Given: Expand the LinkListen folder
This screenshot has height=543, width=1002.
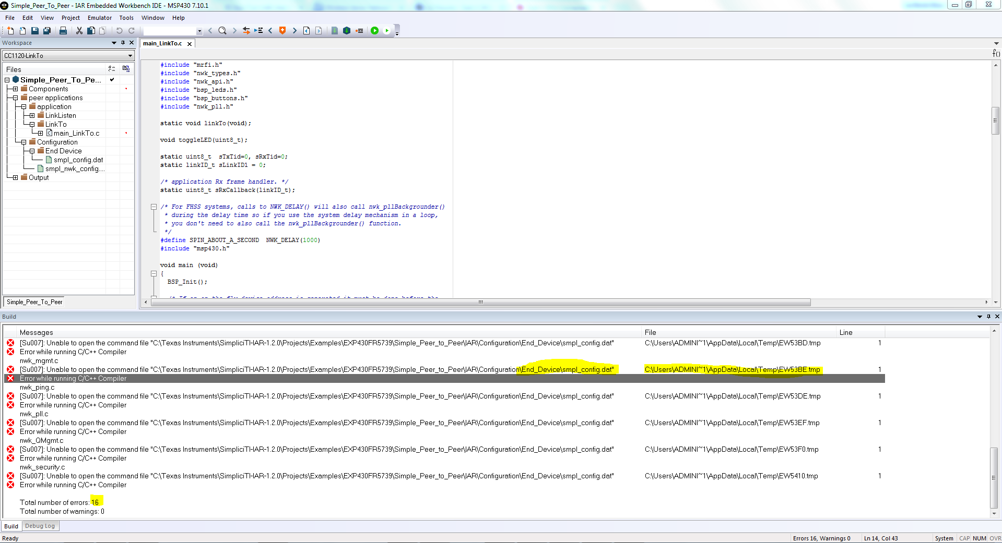Looking at the screenshot, I should [x=32, y=116].
